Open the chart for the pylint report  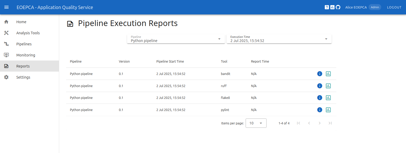tap(328, 110)
